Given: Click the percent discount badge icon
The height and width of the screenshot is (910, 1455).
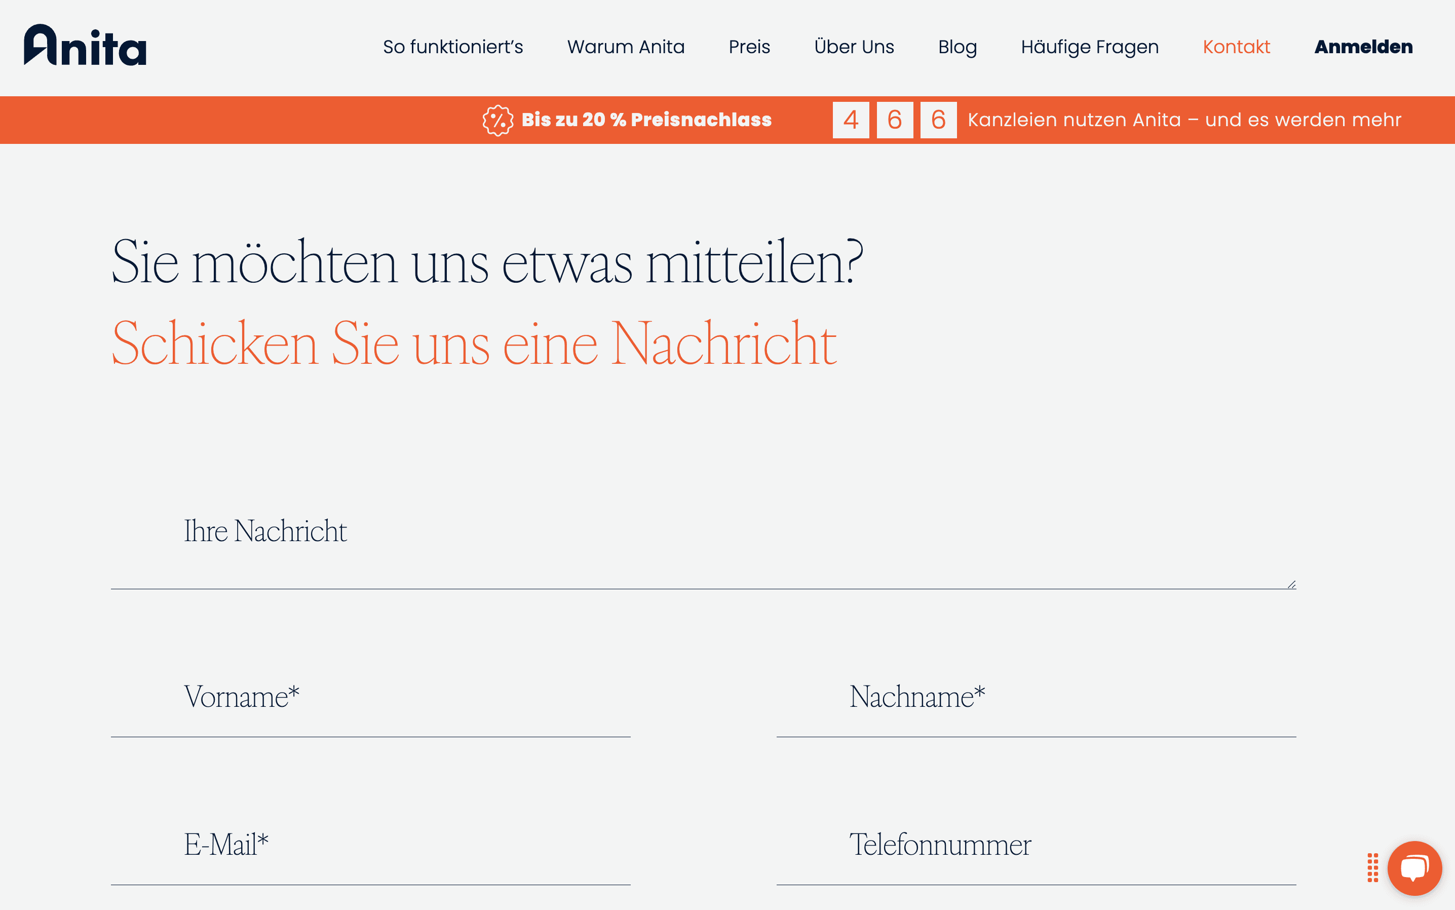Looking at the screenshot, I should point(497,121).
